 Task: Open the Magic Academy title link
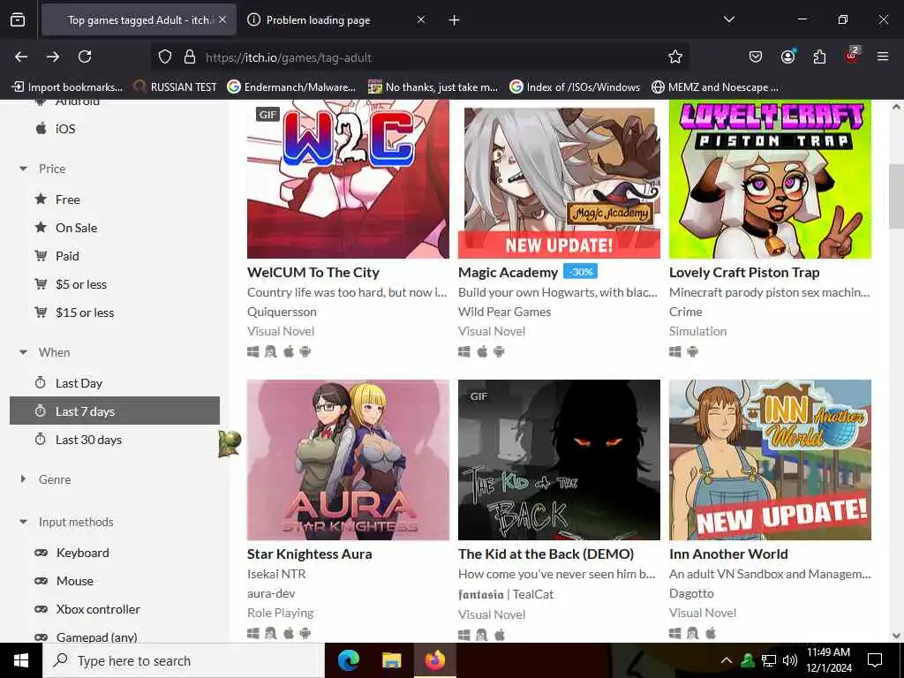click(x=508, y=272)
